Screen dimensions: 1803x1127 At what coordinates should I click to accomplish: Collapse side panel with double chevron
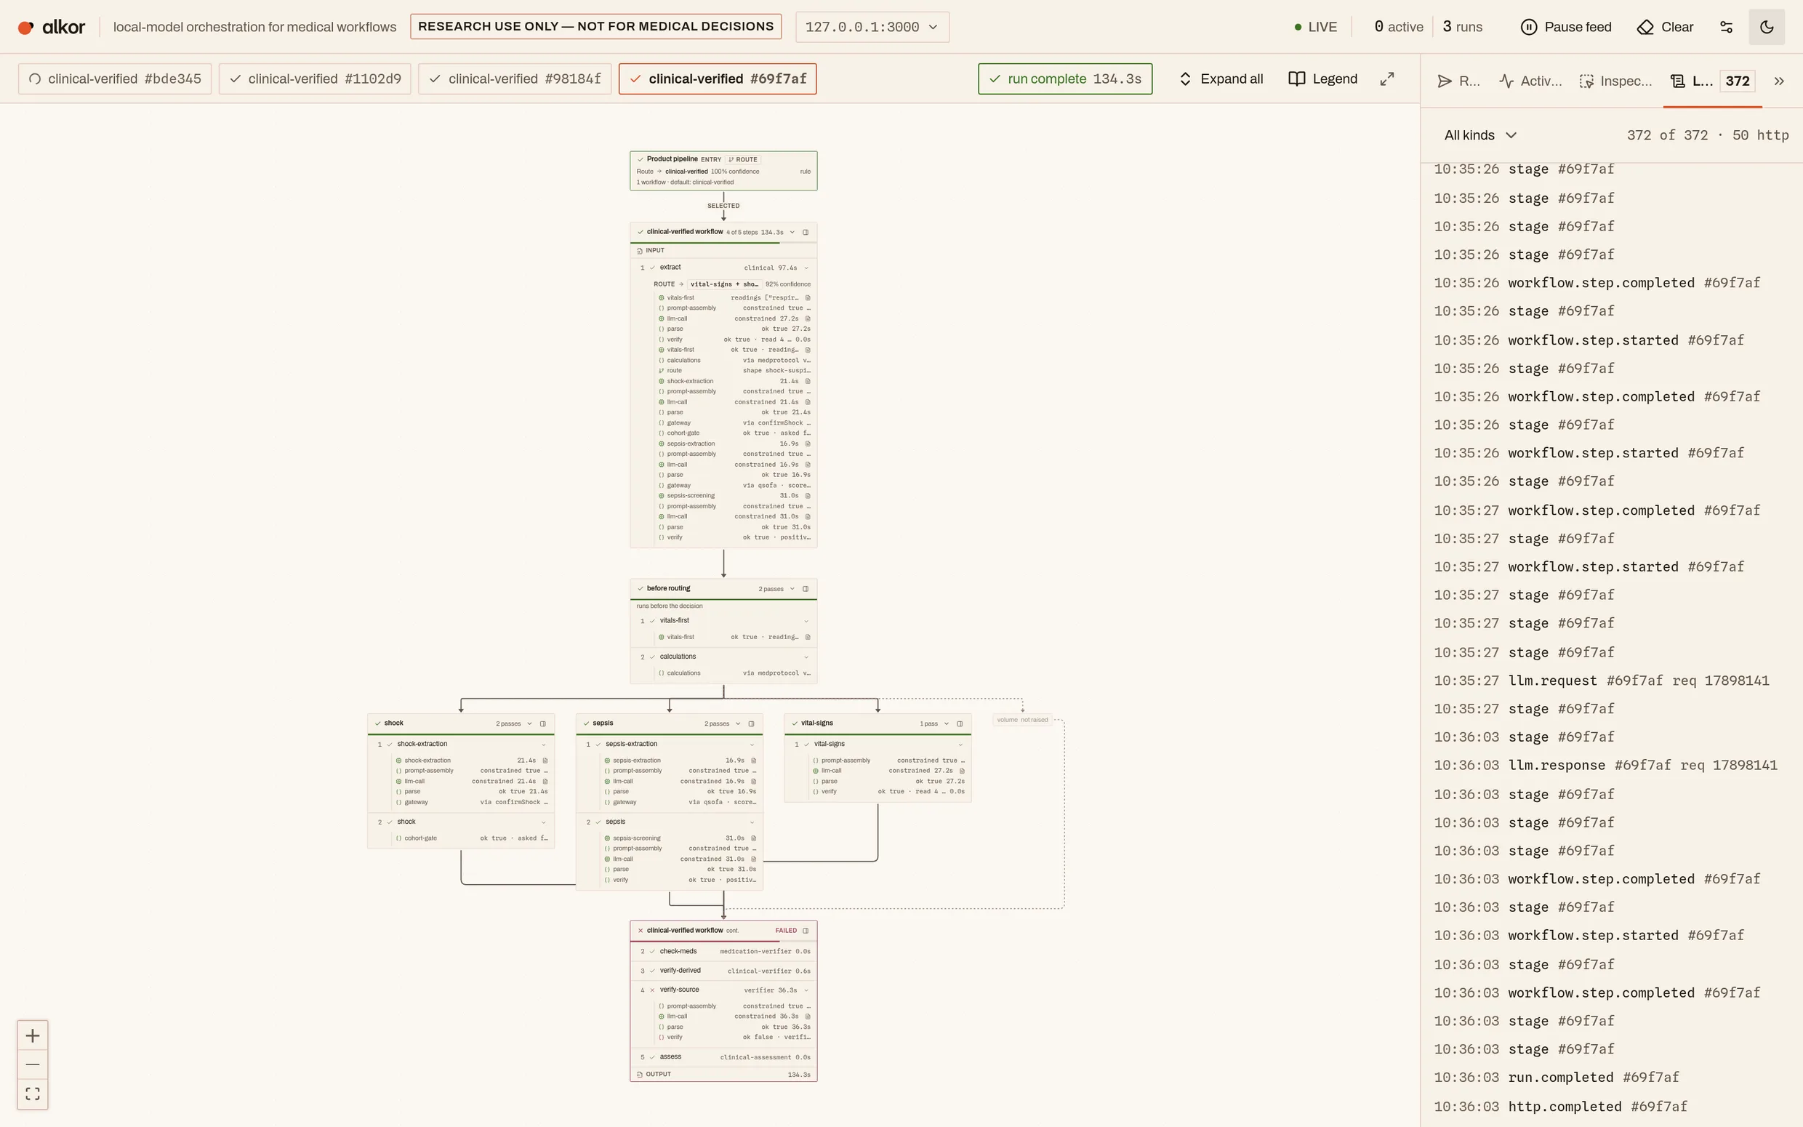point(1779,81)
